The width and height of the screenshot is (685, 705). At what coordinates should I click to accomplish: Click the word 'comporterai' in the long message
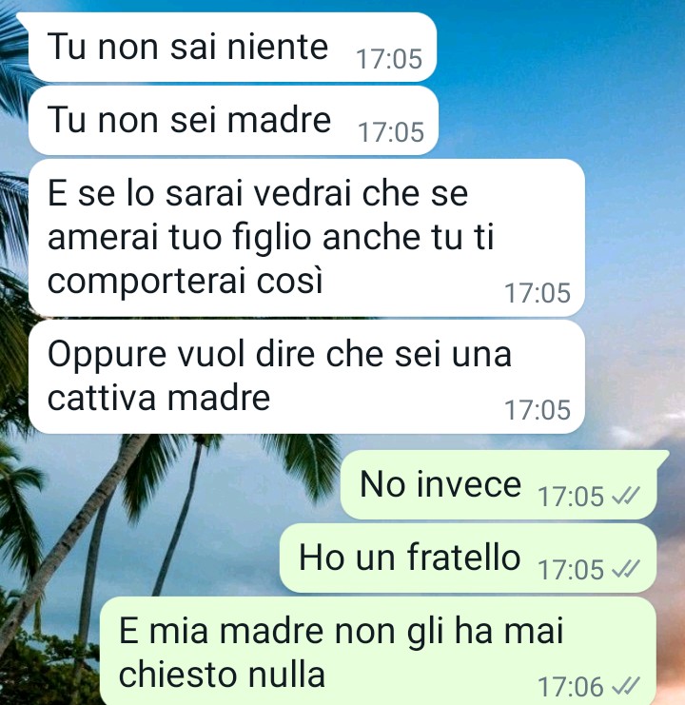(x=147, y=282)
